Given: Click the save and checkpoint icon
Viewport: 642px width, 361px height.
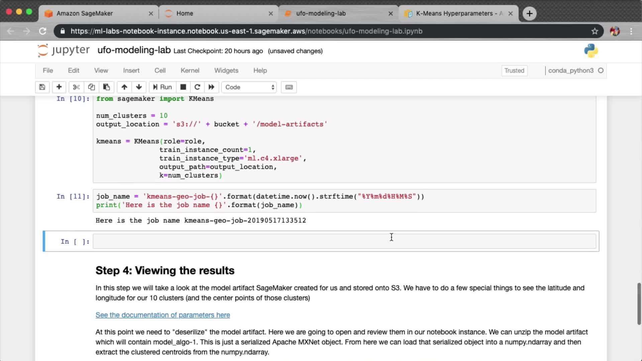Looking at the screenshot, I should click(x=42, y=87).
